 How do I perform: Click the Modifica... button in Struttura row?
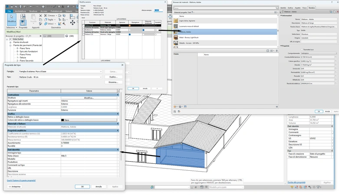89,98
